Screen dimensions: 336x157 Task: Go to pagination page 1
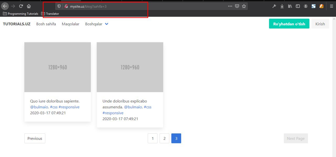[153, 138]
